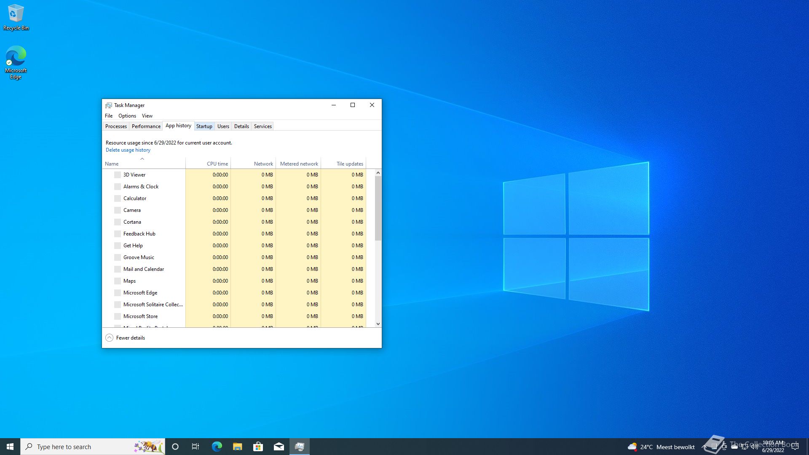Viewport: 809px width, 455px height.
Task: Switch to the Services tab
Action: click(x=263, y=126)
